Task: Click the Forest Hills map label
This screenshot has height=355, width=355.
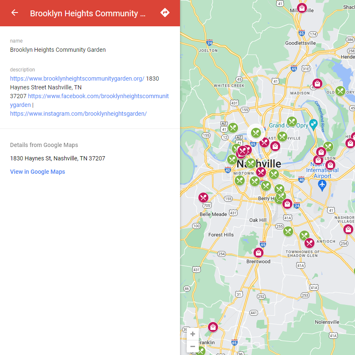Action: click(221, 235)
